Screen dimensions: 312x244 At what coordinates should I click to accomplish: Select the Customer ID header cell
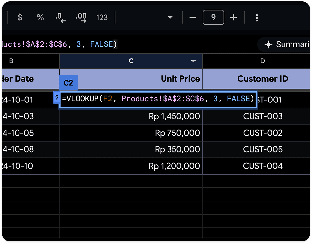(x=256, y=79)
